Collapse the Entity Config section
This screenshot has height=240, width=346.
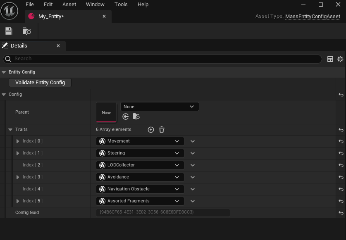[x=4, y=72]
